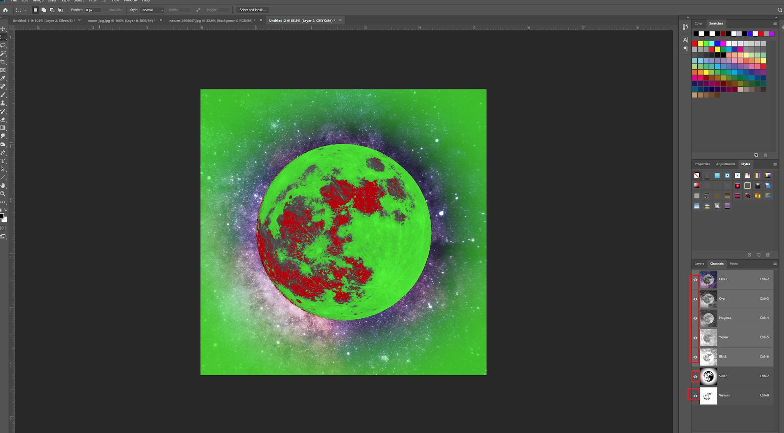Switch to the Layers panel tab
Screen dimensions: 784x433
(x=699, y=264)
